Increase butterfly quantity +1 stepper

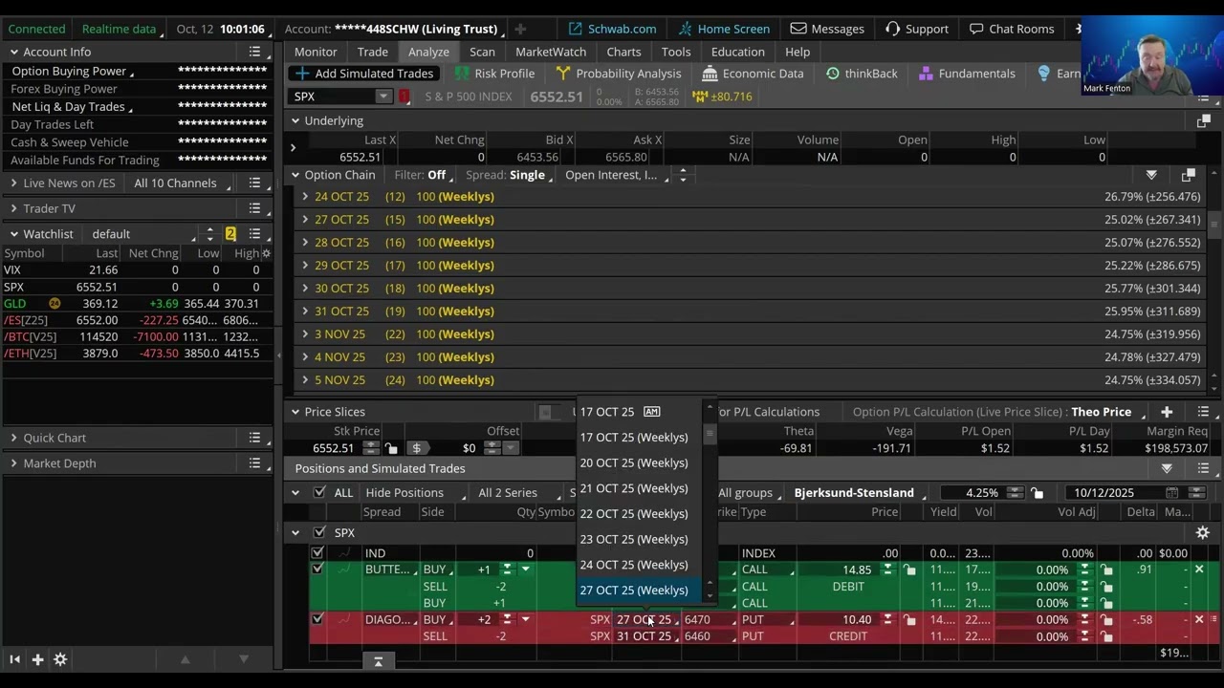tap(507, 570)
